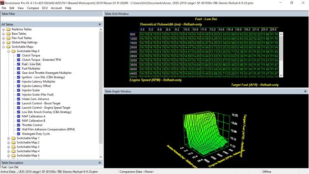Close the All Tables panel
309x174 pixels.
point(100,24)
